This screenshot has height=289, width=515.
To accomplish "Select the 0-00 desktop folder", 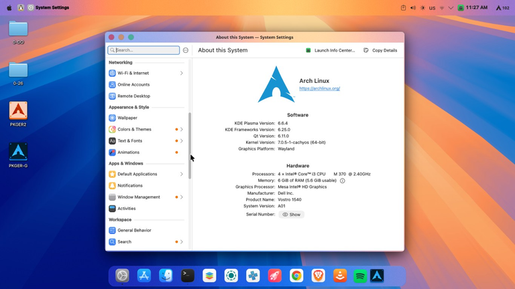I will (18, 32).
